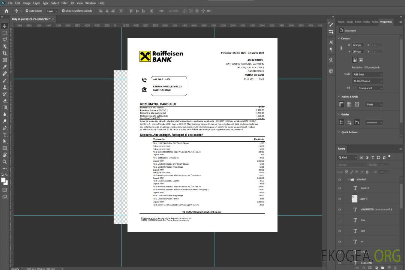
Task: Set canvas orientation to portrait
Action: pyautogui.click(x=355, y=60)
